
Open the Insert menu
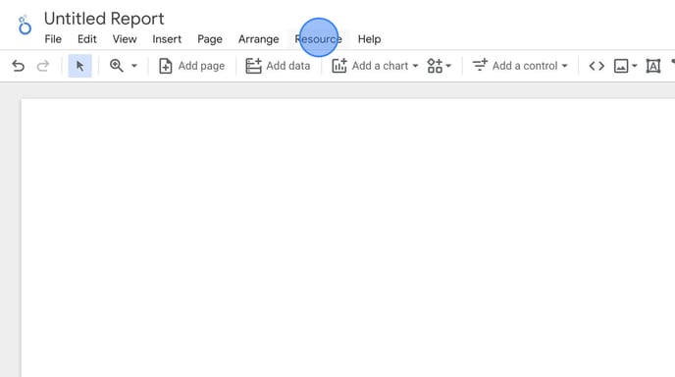[167, 39]
